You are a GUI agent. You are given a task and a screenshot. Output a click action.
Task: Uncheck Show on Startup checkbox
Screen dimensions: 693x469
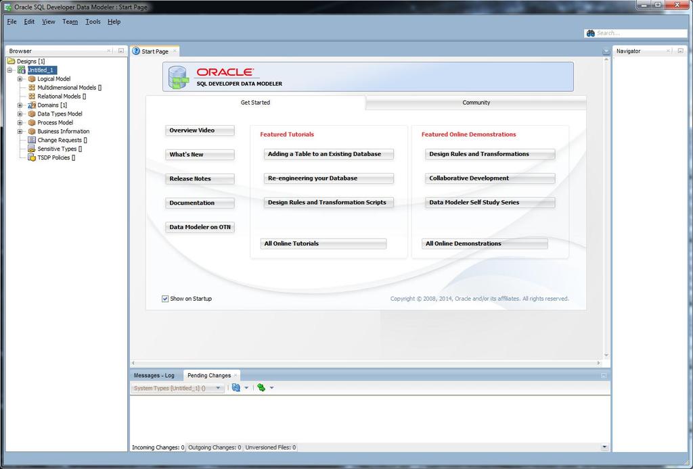pyautogui.click(x=165, y=299)
